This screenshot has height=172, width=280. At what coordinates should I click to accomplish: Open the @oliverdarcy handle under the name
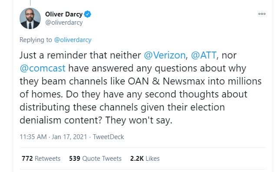[64, 23]
